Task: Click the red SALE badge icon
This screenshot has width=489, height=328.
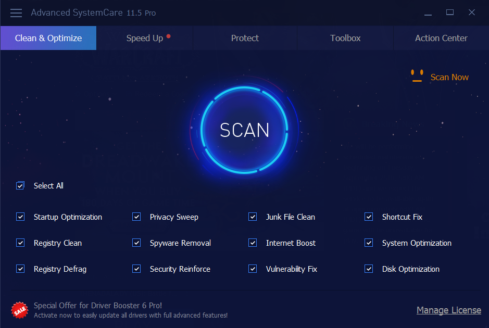Action: pos(20,310)
